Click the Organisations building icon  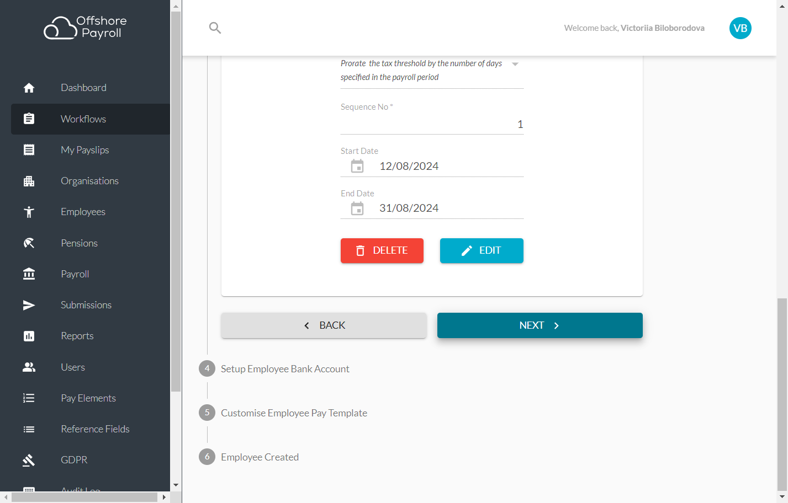[29, 181]
